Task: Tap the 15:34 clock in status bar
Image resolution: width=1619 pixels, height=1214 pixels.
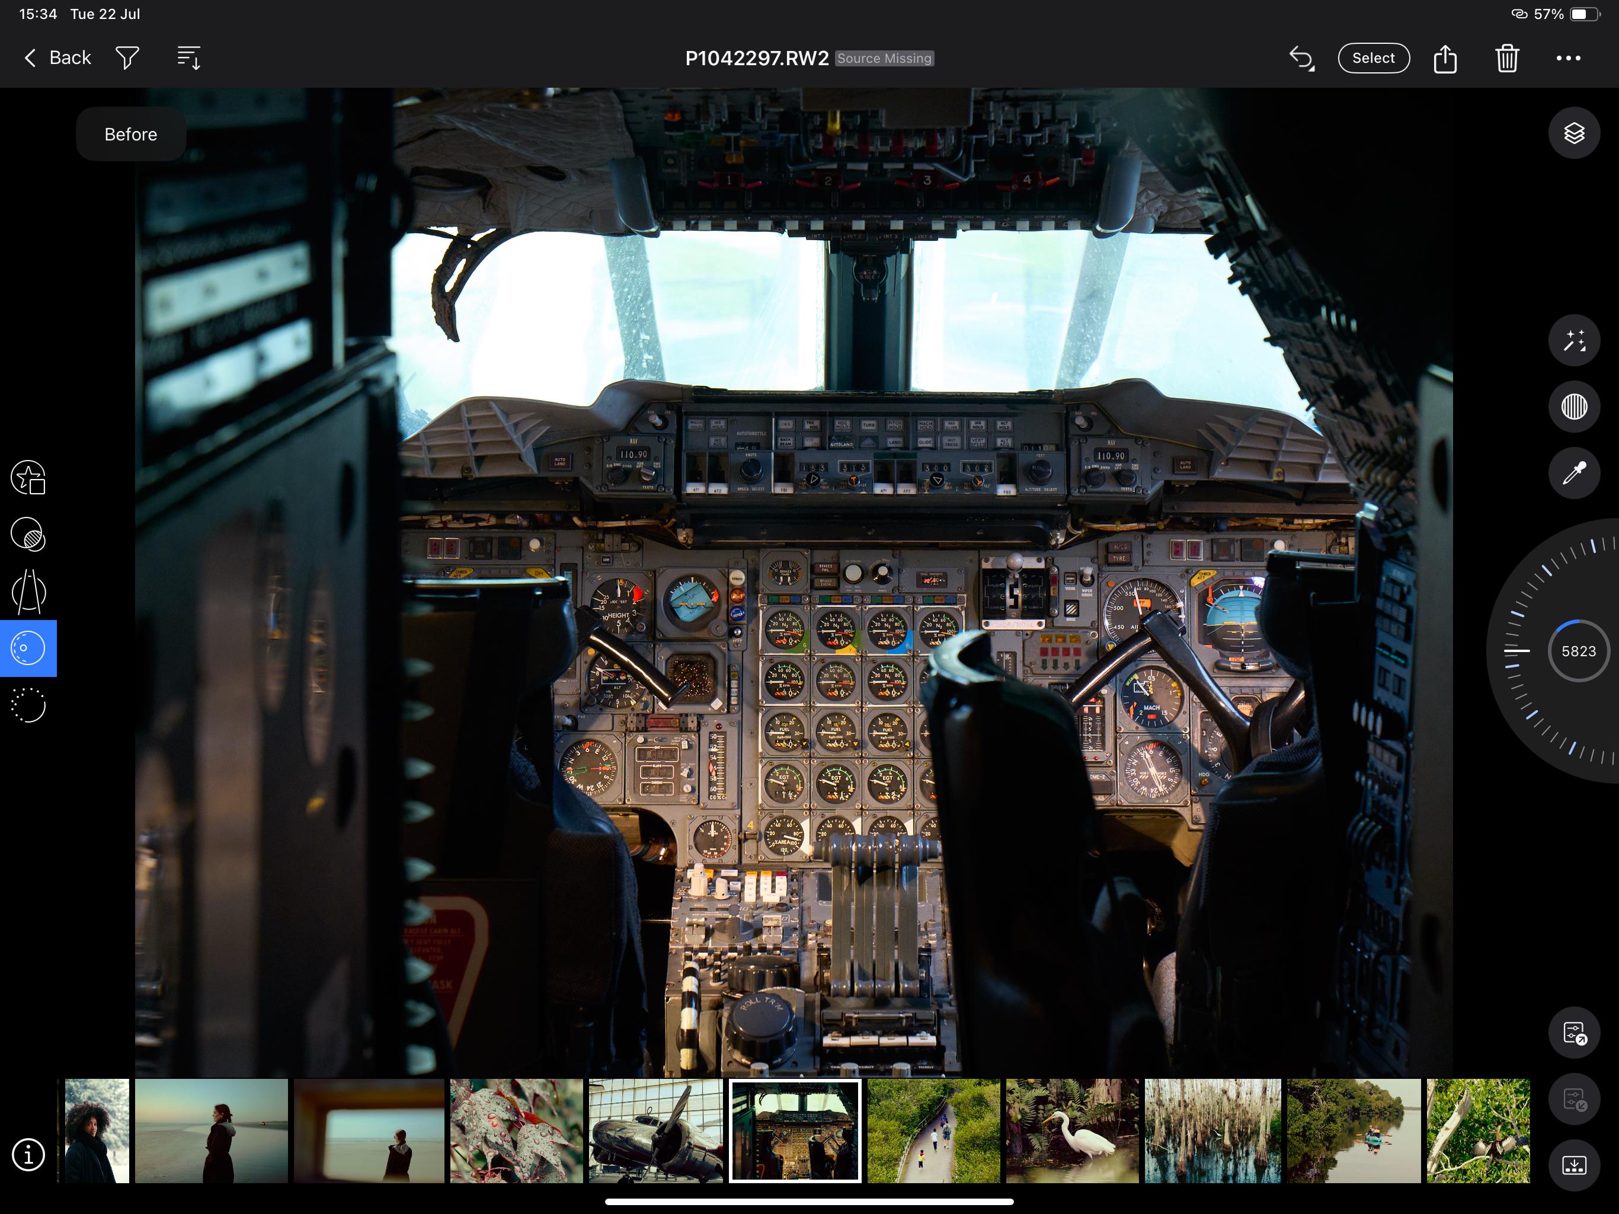Action: [x=38, y=14]
